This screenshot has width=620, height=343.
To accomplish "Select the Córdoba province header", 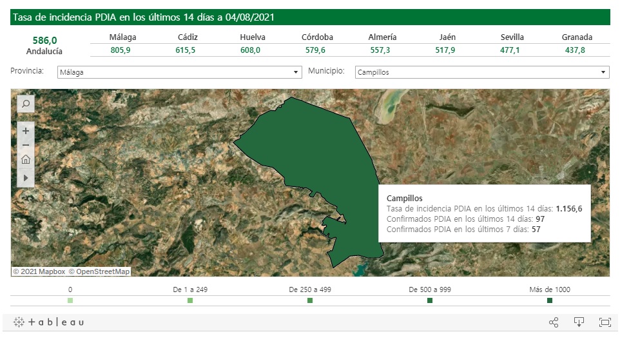I will pos(317,37).
